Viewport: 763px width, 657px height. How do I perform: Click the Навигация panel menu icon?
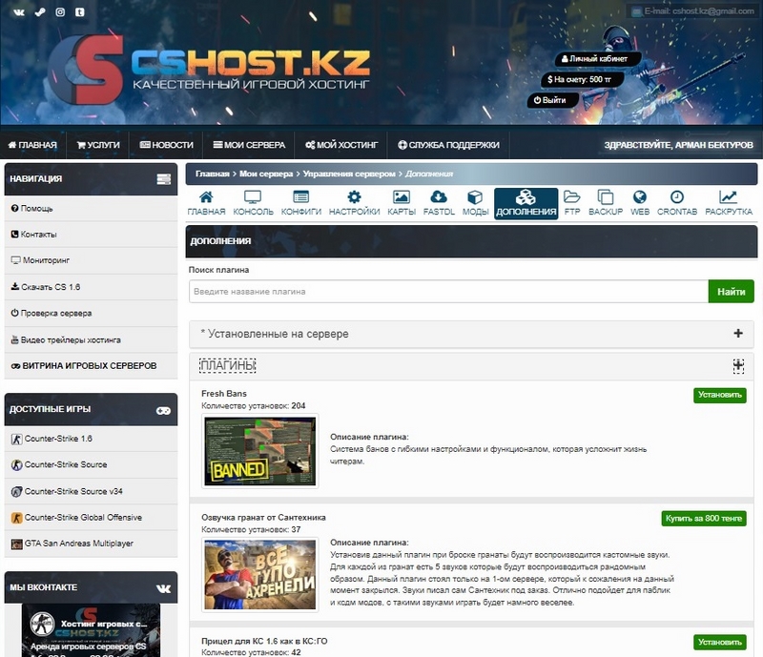click(163, 179)
